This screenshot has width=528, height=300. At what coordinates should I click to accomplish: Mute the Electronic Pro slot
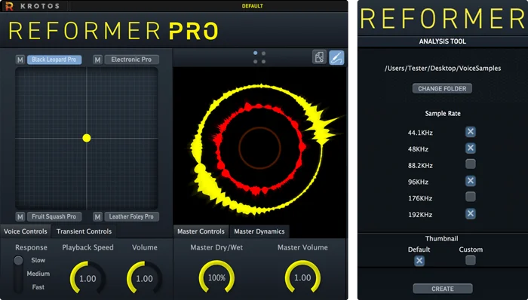pyautogui.click(x=97, y=60)
